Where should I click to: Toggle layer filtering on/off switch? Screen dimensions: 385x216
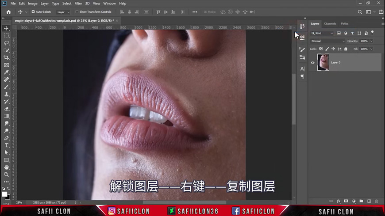click(x=373, y=32)
